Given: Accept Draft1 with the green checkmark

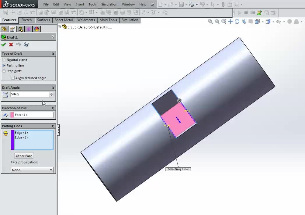Looking at the screenshot, I should (x=3, y=45).
